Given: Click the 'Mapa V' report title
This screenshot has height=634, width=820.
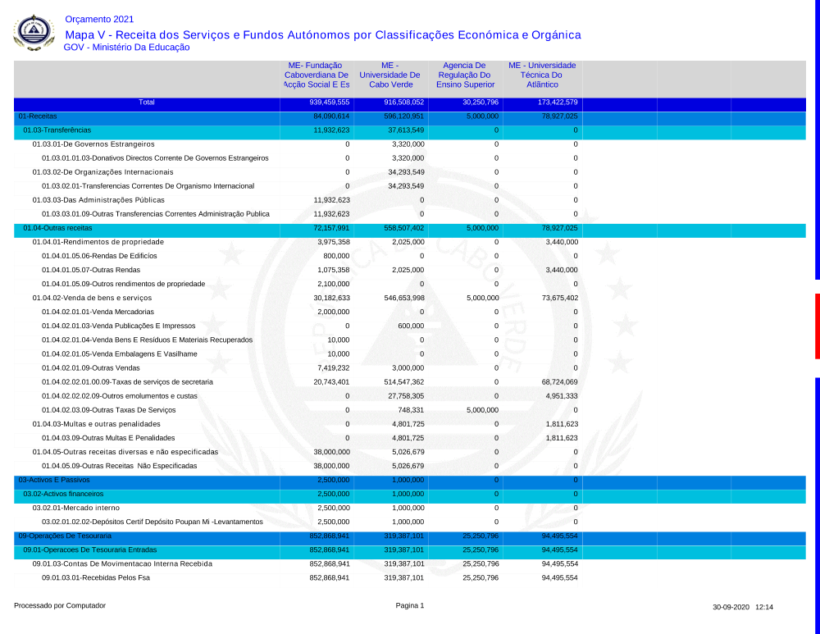Looking at the screenshot, I should pos(322,34).
